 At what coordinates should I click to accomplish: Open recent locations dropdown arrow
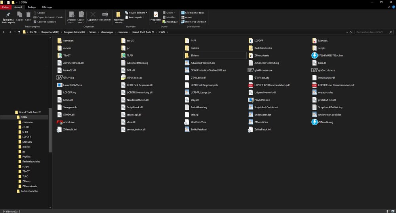point(15,32)
